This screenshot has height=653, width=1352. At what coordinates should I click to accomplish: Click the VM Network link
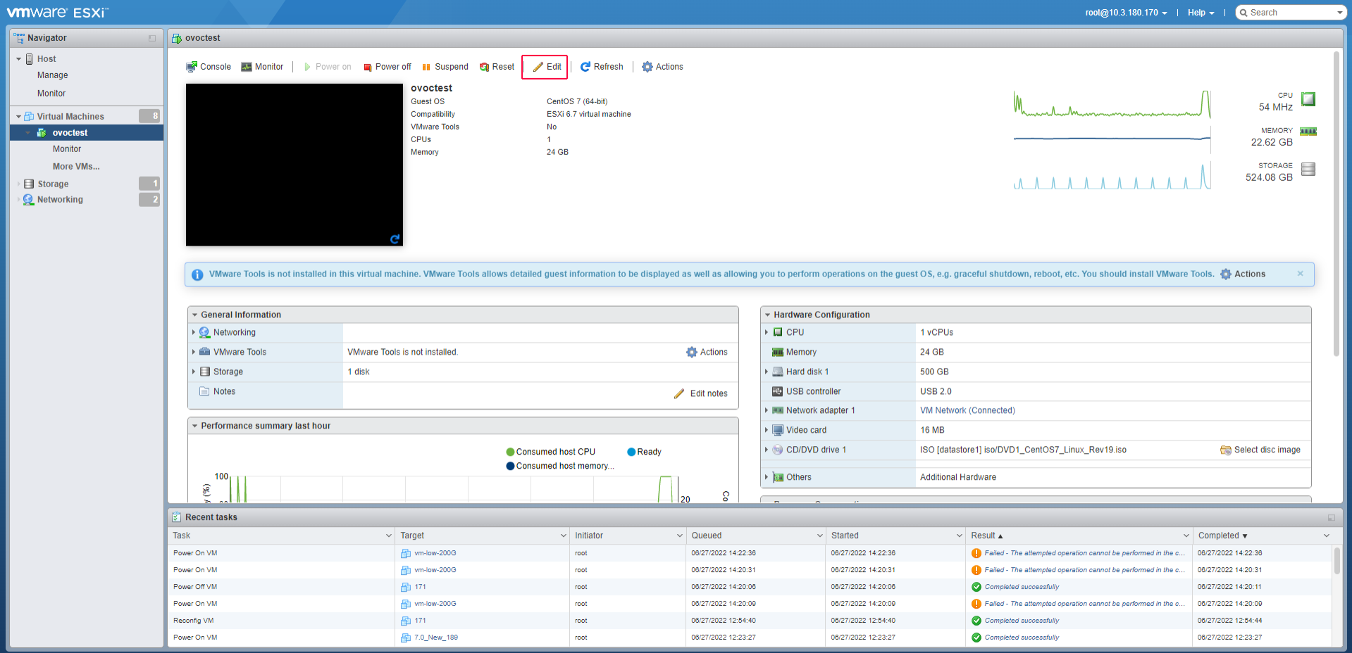(x=967, y=410)
